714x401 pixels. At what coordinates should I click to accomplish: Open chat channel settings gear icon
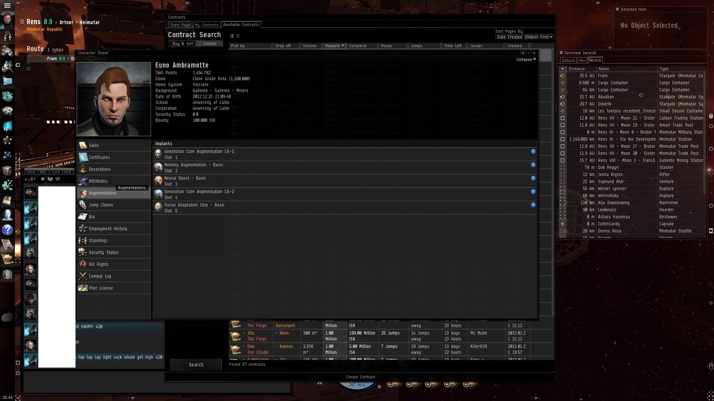(x=42, y=179)
